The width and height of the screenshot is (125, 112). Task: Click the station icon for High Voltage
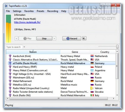point(10,74)
